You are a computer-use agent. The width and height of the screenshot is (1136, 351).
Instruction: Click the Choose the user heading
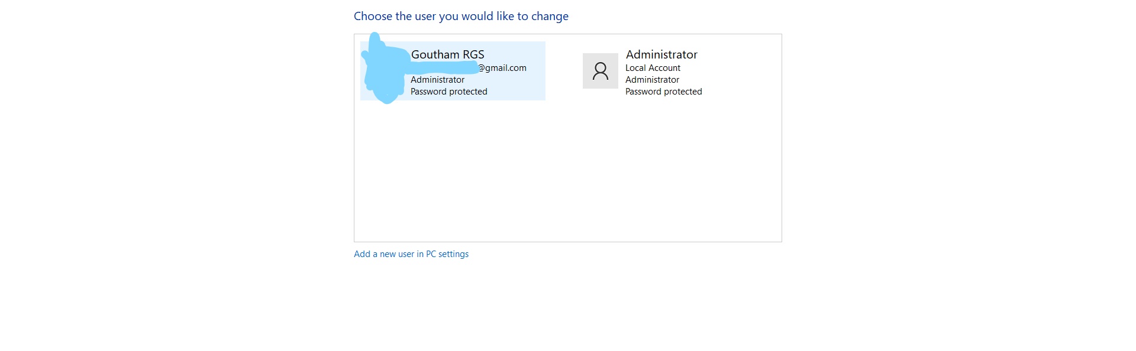(x=461, y=17)
